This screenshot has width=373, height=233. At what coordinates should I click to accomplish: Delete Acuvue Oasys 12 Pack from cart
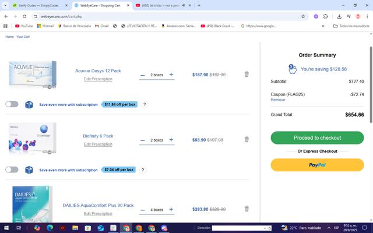click(x=247, y=74)
